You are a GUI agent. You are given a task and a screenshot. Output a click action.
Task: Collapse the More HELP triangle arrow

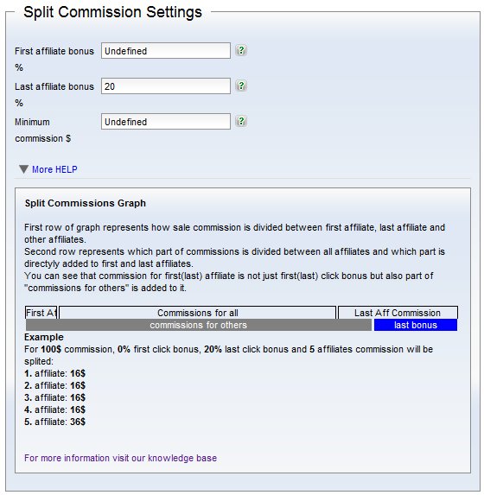click(23, 169)
